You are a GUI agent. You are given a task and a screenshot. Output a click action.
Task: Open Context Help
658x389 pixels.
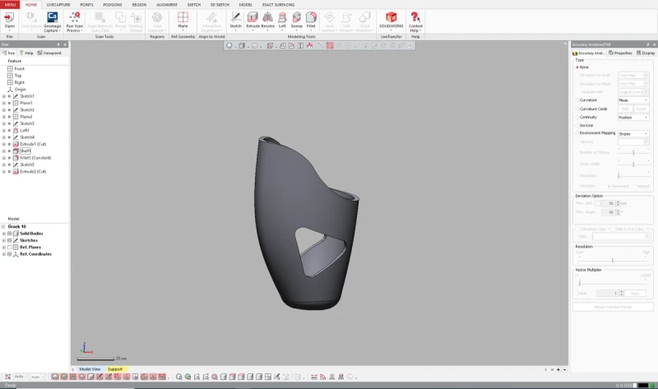pyautogui.click(x=415, y=22)
